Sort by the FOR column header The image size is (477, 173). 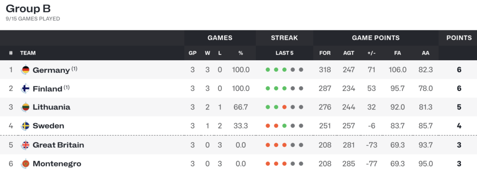point(325,53)
